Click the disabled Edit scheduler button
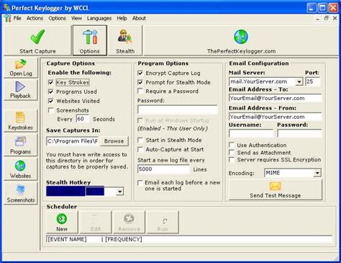Screen dimensions: 341x263 click(x=96, y=222)
